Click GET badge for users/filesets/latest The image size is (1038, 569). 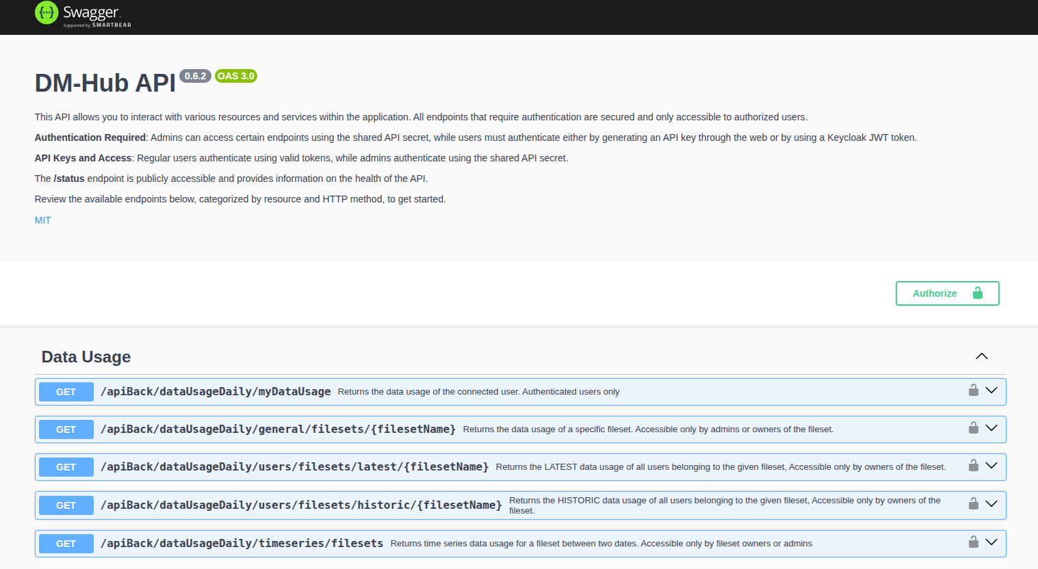66,467
